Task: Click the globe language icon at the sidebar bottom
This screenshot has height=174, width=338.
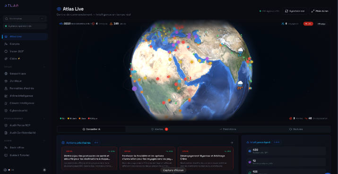Action: coord(5,170)
